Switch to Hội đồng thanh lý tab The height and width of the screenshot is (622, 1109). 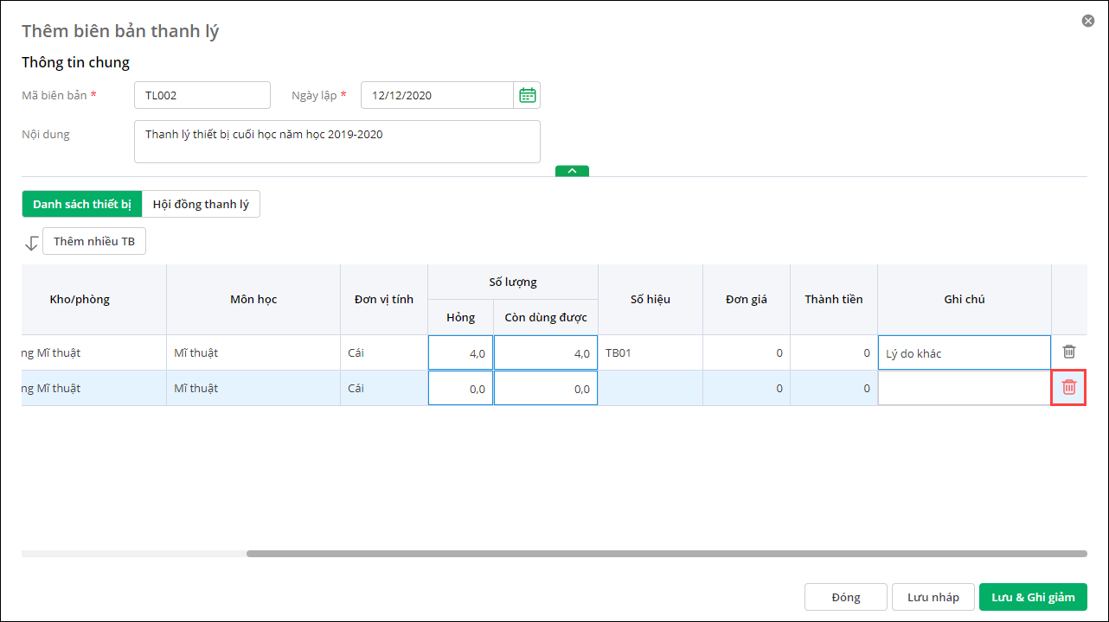201,204
